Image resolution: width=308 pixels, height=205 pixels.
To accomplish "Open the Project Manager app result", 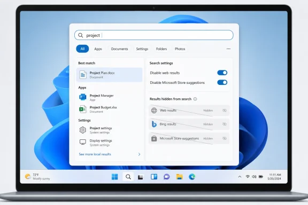I will pyautogui.click(x=110, y=97).
